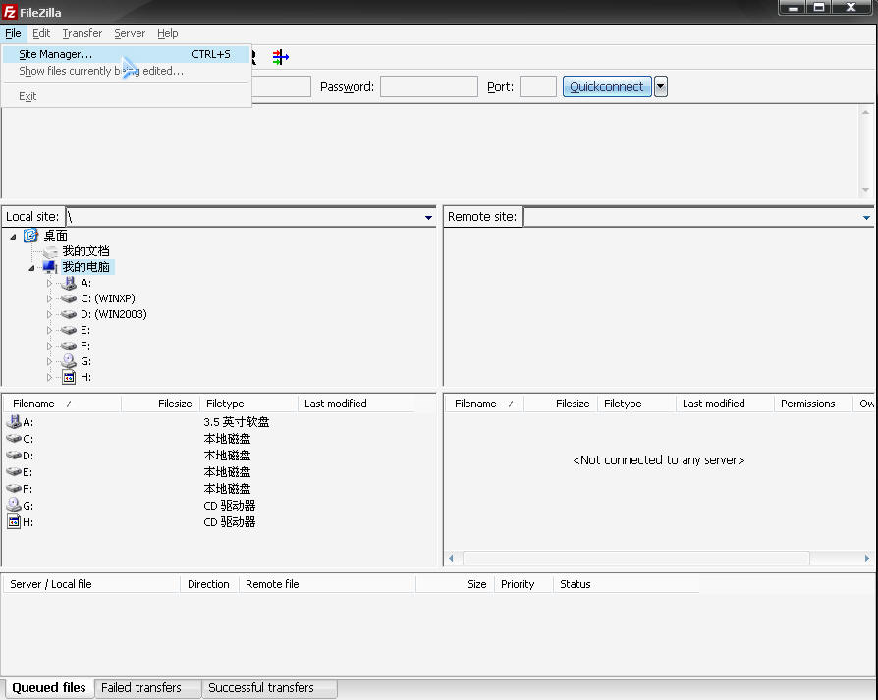Choose Exit from the File menu
This screenshot has width=878, height=700.
(x=126, y=96)
